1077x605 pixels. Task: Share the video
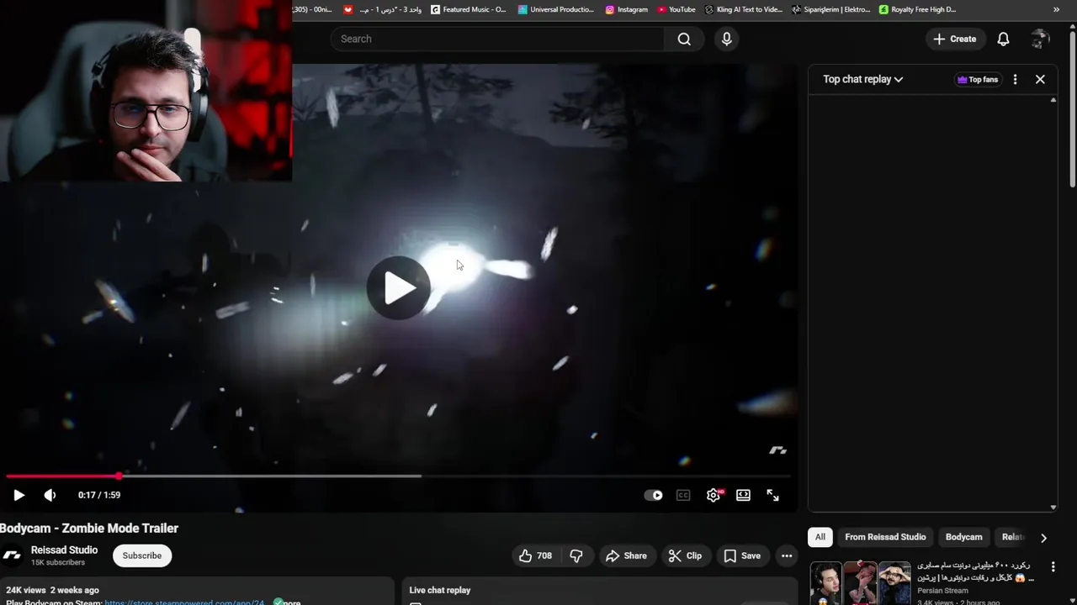tap(626, 555)
